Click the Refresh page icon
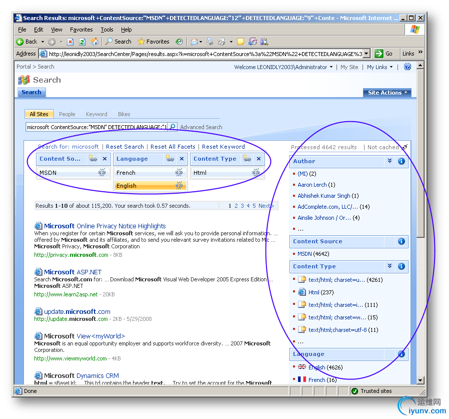 pos(82,42)
